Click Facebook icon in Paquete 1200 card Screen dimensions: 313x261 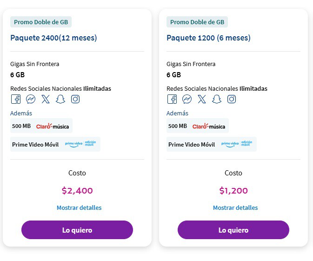point(172,99)
